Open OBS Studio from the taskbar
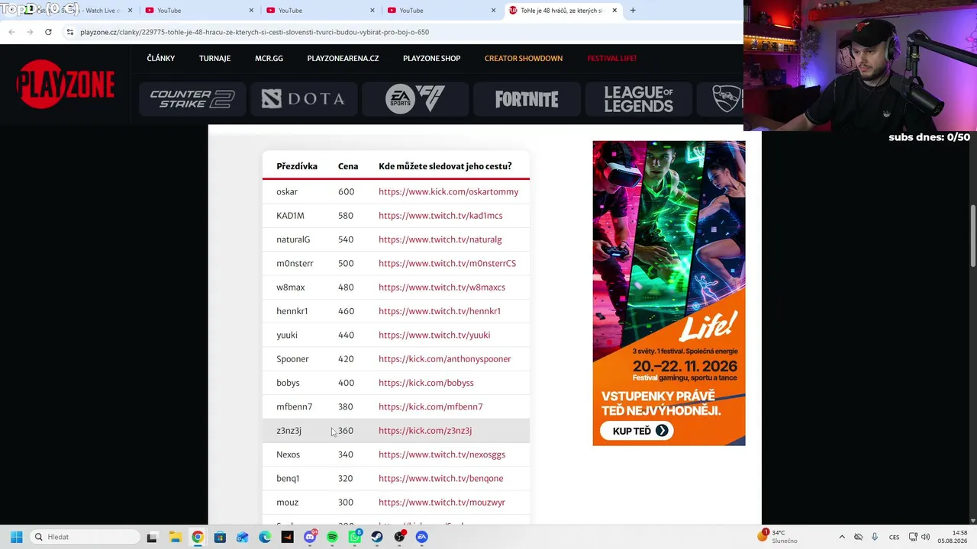The width and height of the screenshot is (977, 549). pos(399,537)
